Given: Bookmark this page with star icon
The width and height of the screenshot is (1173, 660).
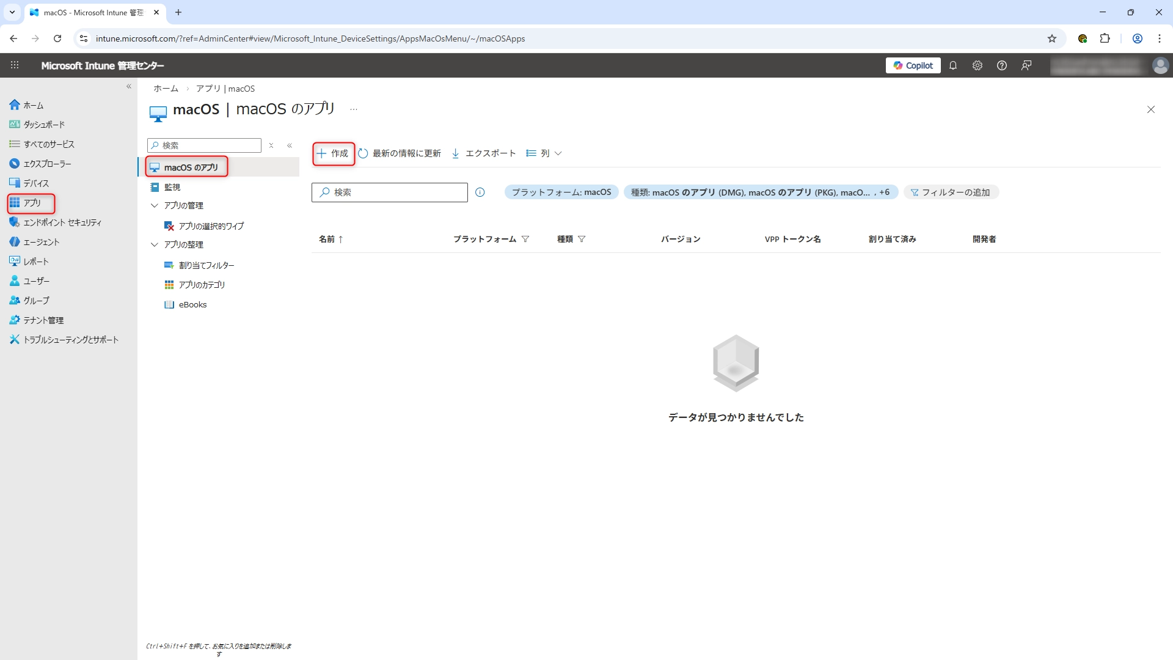Looking at the screenshot, I should 1052,38.
